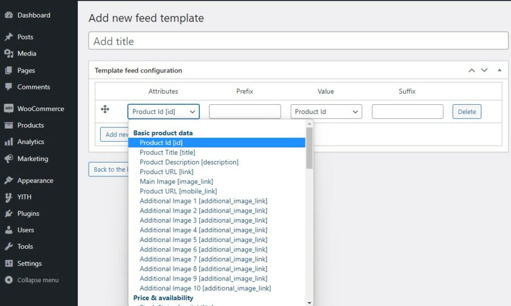Click the Analytics bar chart icon
The width and height of the screenshot is (511, 306).
click(x=9, y=142)
